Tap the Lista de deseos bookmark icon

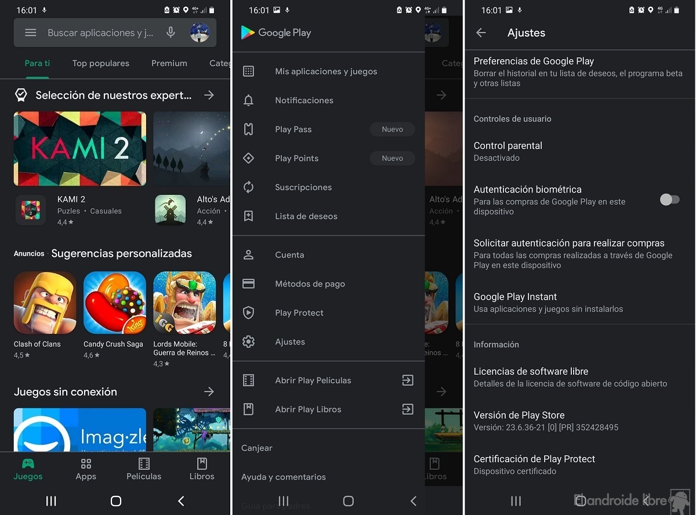[248, 216]
